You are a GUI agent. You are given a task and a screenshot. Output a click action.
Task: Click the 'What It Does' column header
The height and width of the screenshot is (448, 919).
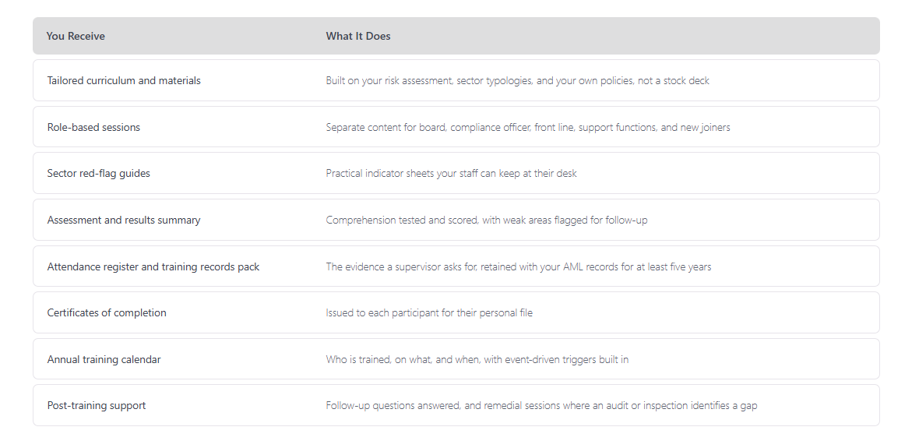point(358,37)
